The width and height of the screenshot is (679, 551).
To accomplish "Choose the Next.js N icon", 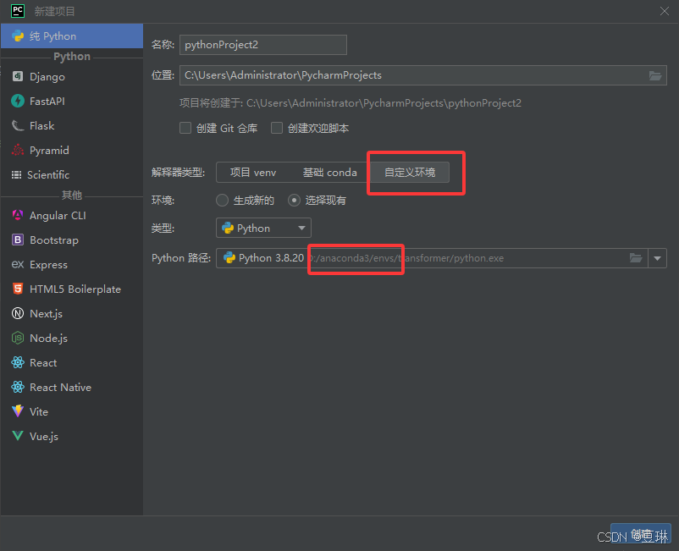I will click(x=18, y=313).
